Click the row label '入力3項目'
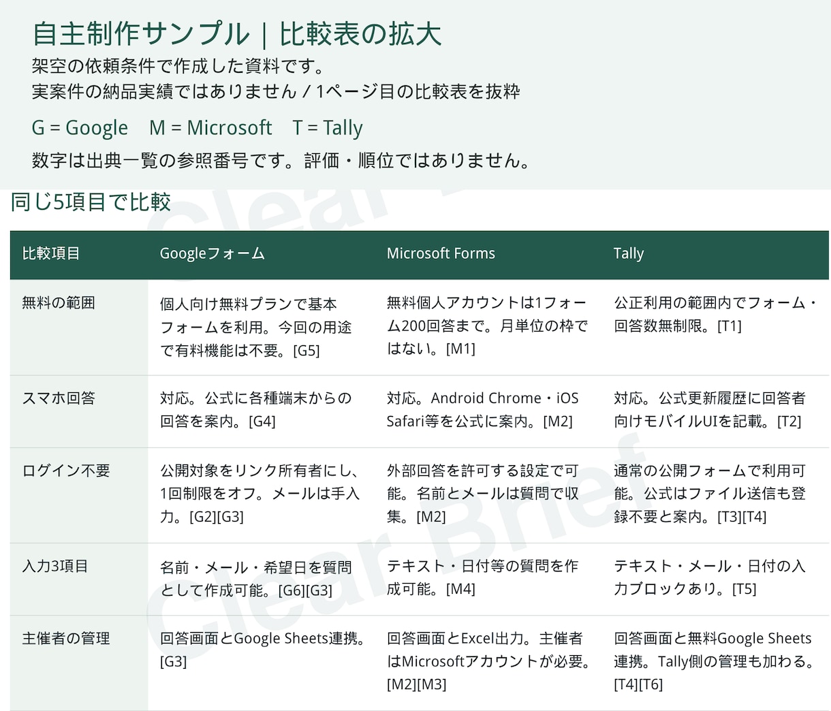Image resolution: width=831 pixels, height=711 pixels. coord(55,566)
